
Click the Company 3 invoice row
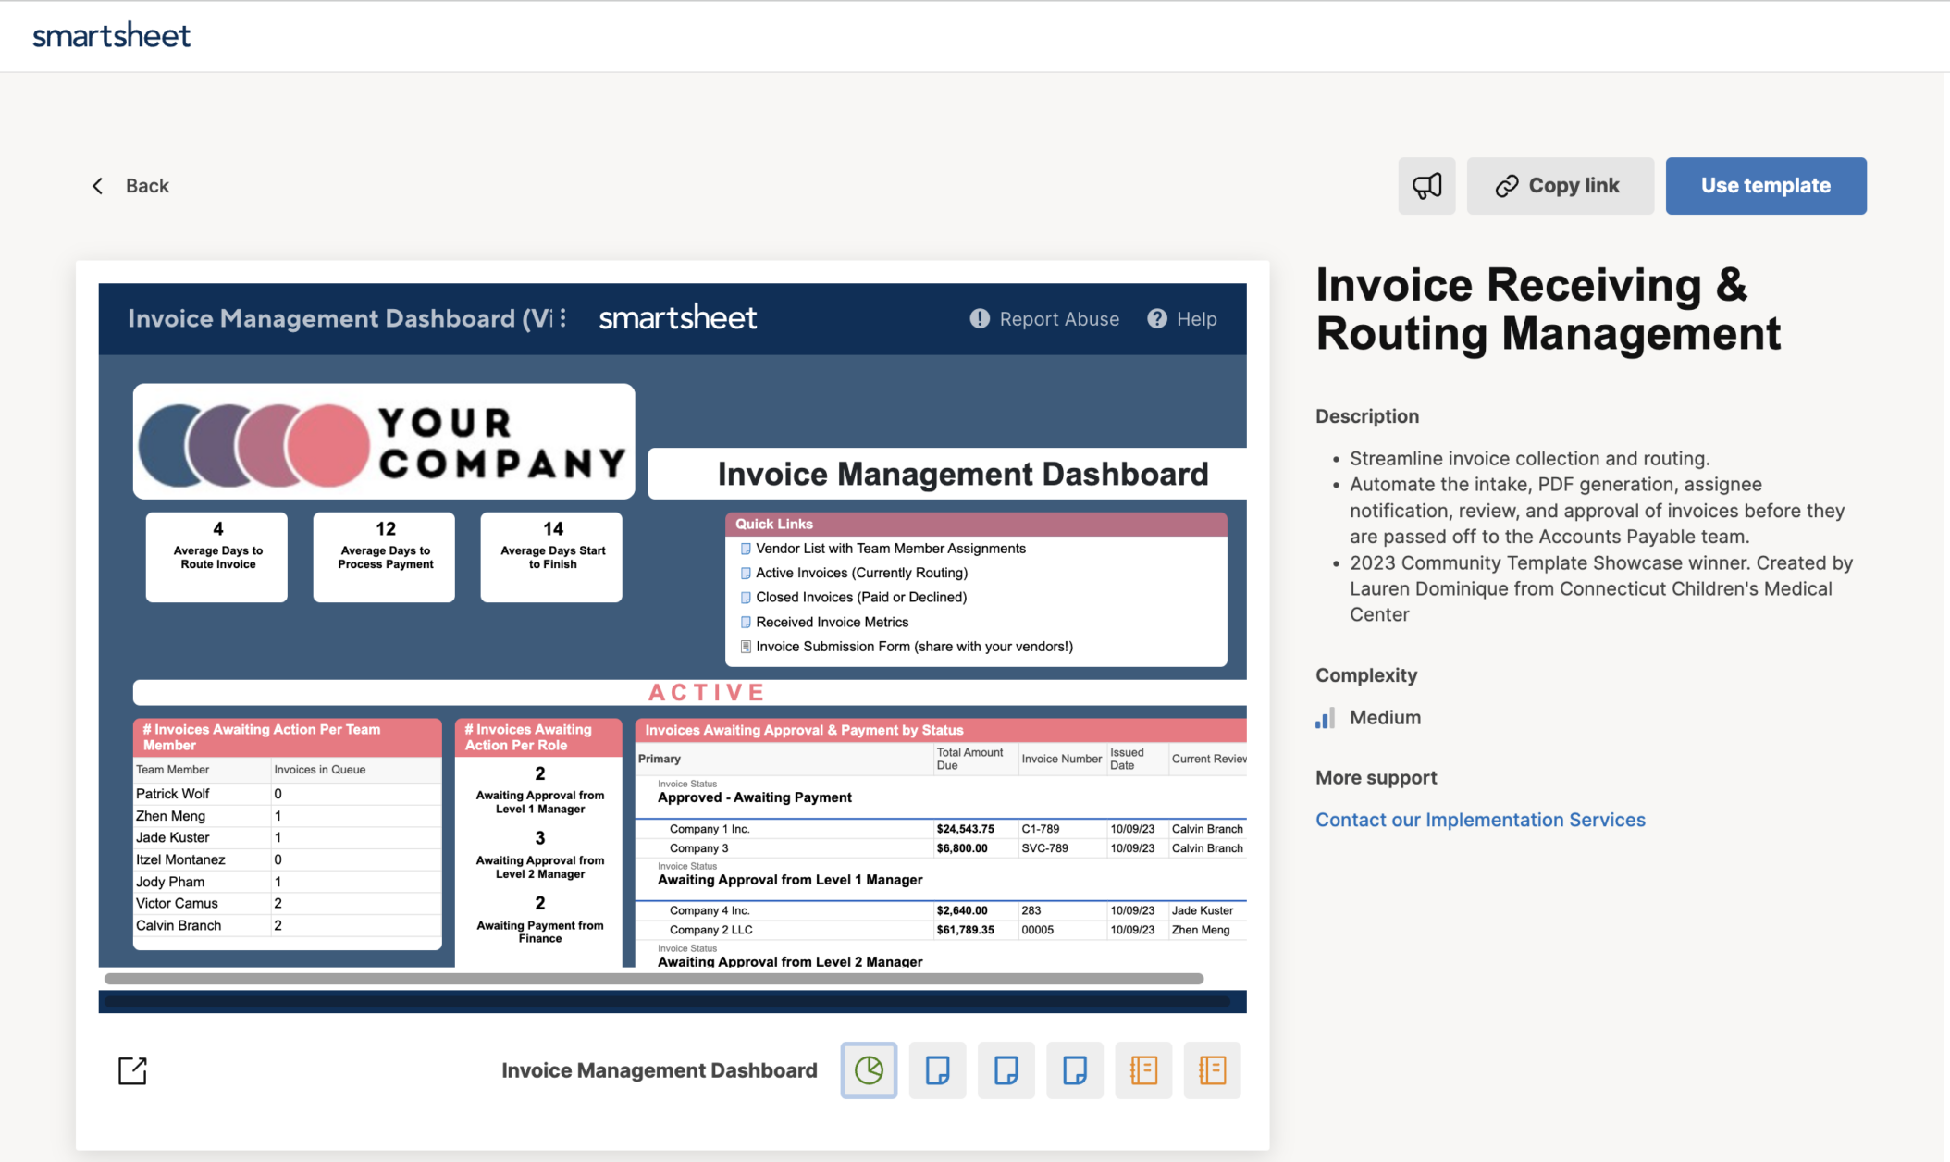pyautogui.click(x=941, y=848)
